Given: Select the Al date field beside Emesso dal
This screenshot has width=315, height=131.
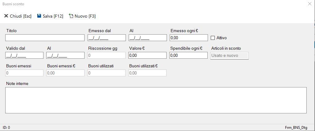Looking at the screenshot, I should point(148,38).
